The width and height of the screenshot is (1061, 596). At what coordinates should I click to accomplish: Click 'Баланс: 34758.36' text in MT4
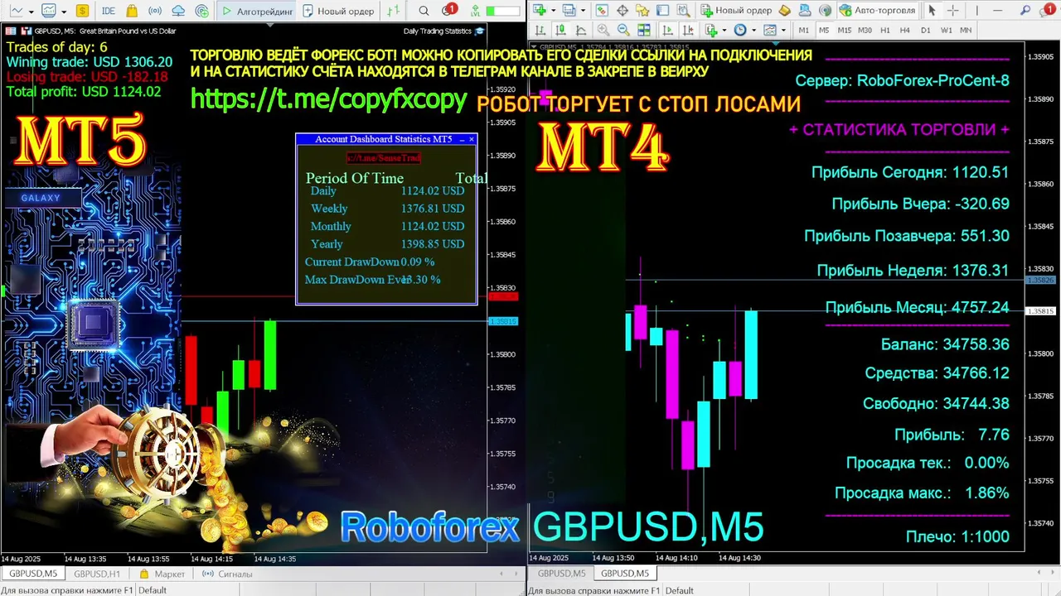point(945,344)
